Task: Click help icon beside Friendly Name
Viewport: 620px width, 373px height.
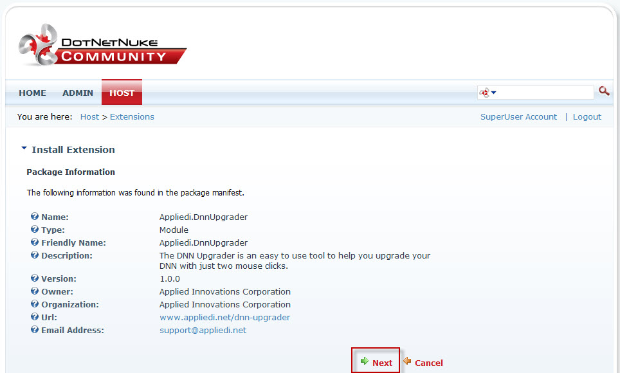Action: 35,242
